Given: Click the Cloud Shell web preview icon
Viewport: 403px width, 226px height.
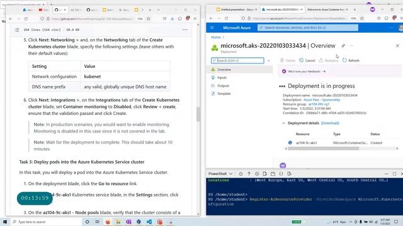Looking at the screenshot, I should pos(289,174).
